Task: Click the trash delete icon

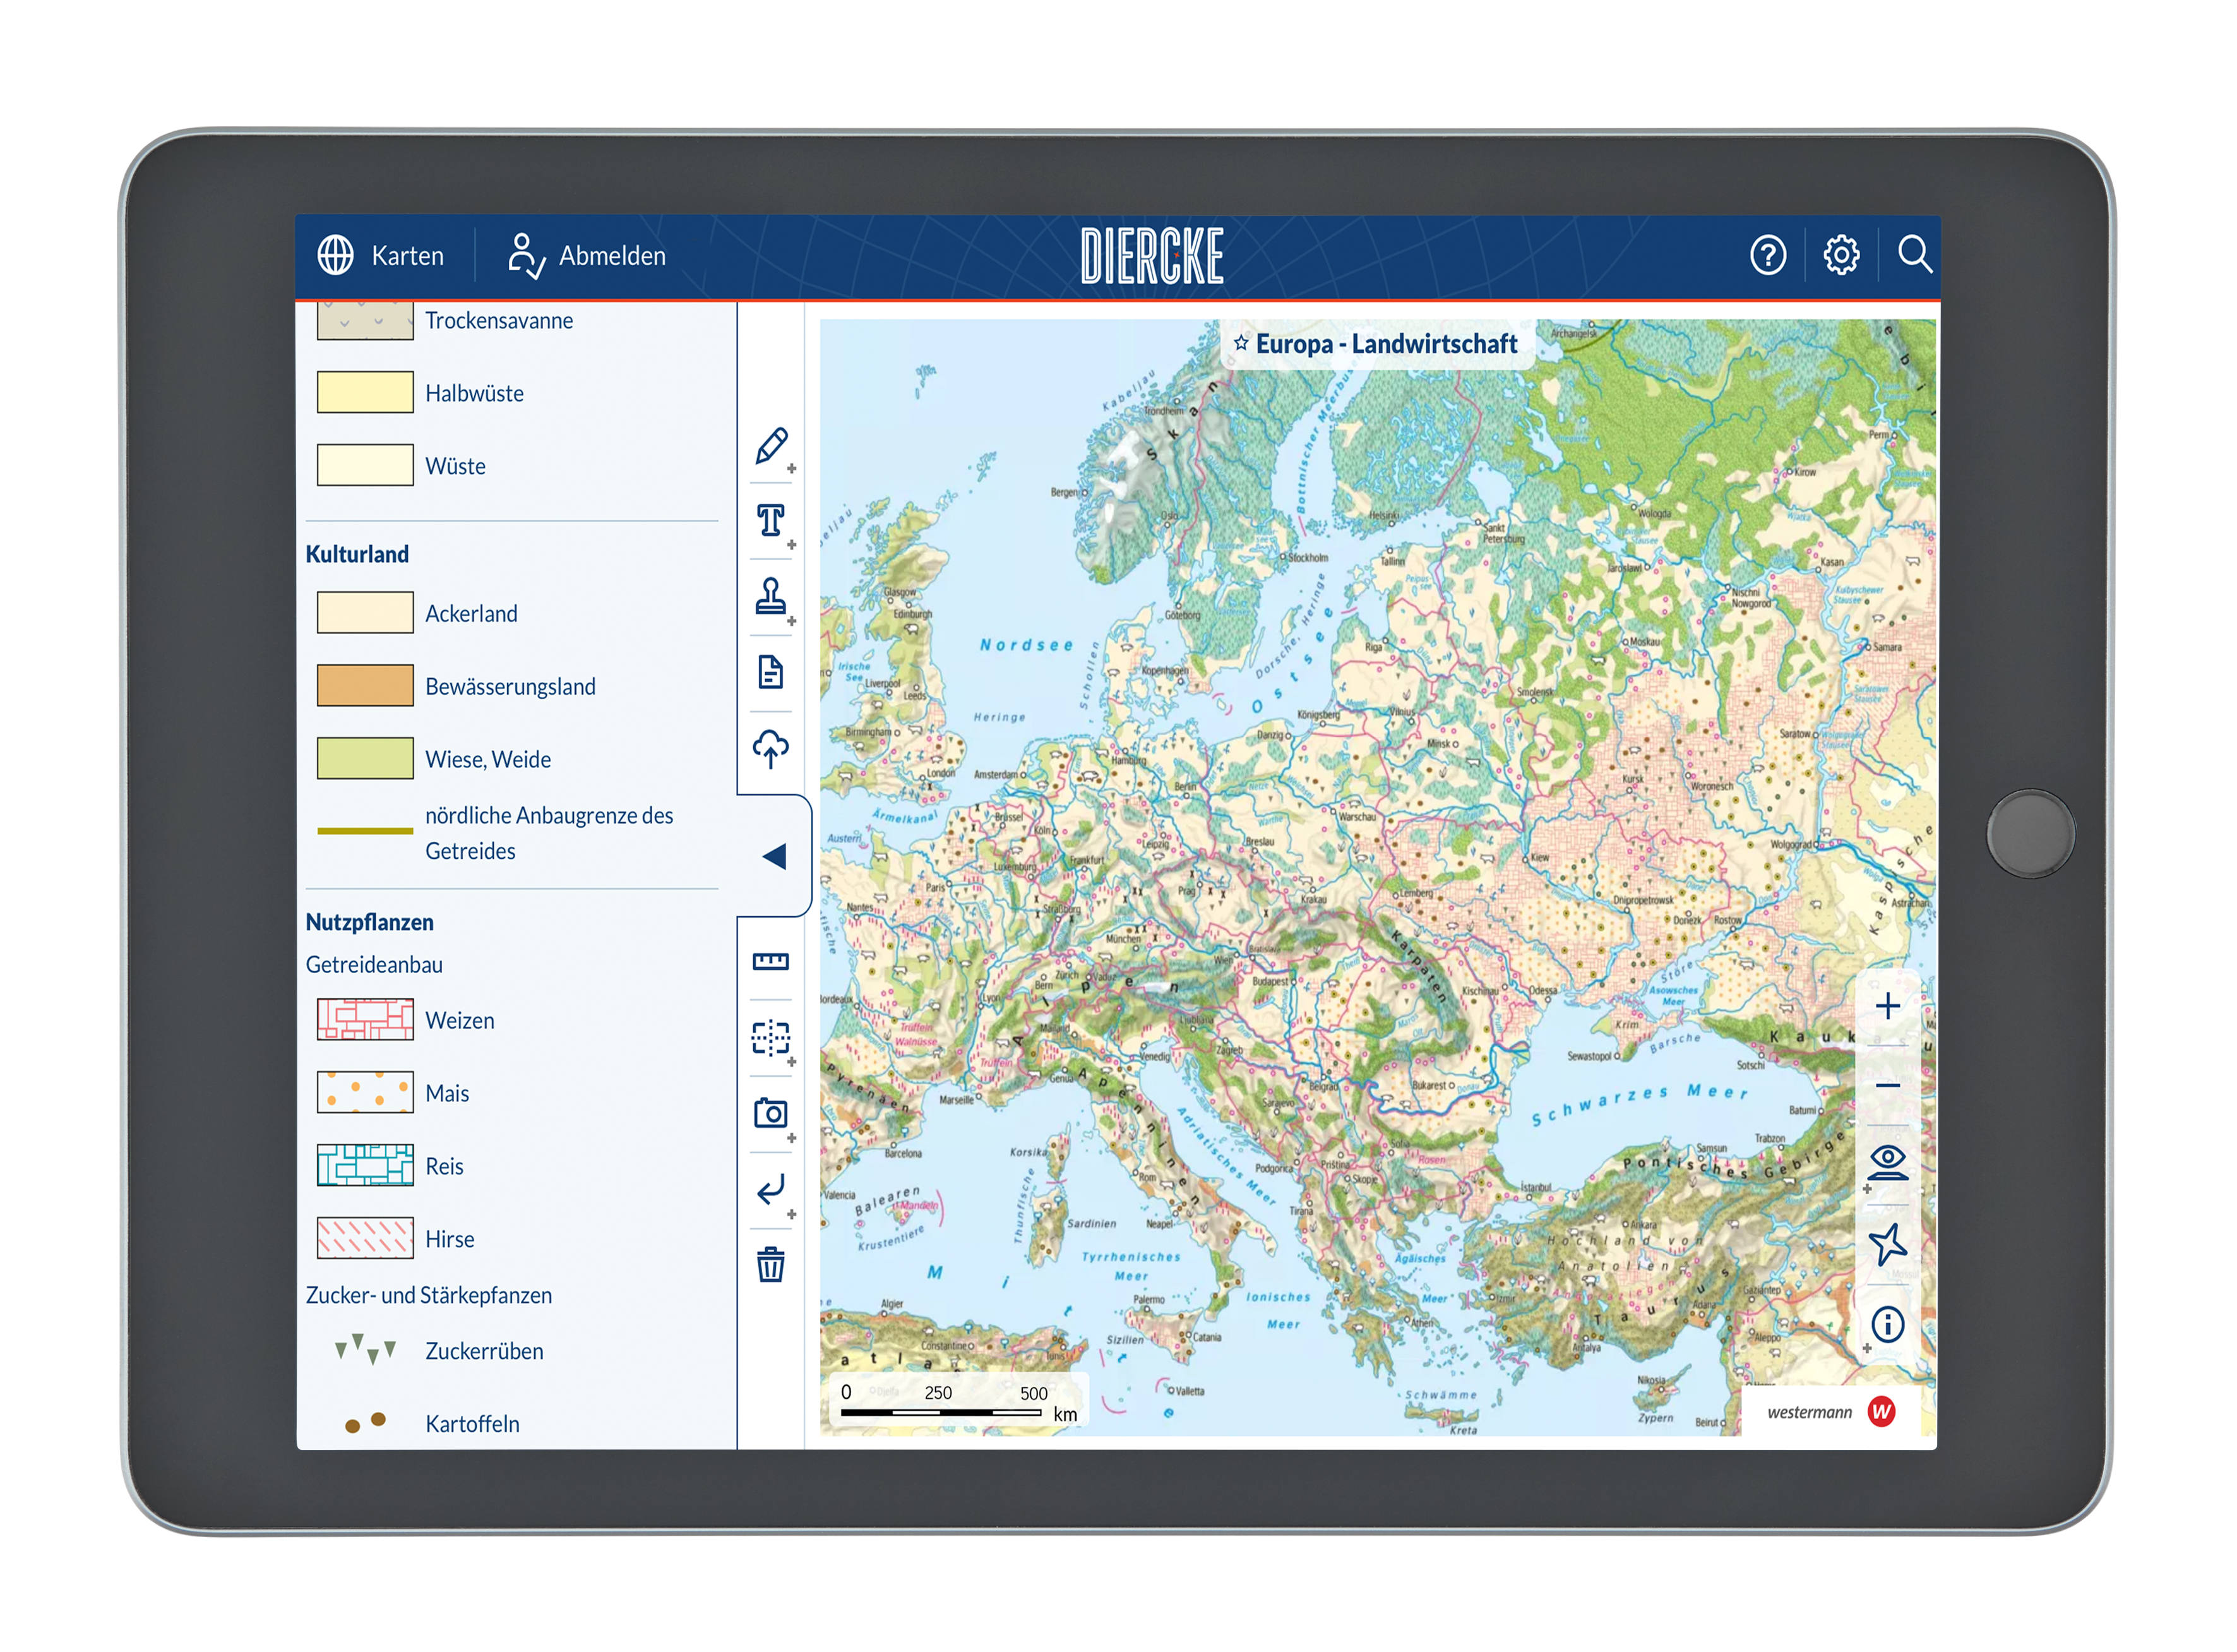Action: pos(771,1265)
